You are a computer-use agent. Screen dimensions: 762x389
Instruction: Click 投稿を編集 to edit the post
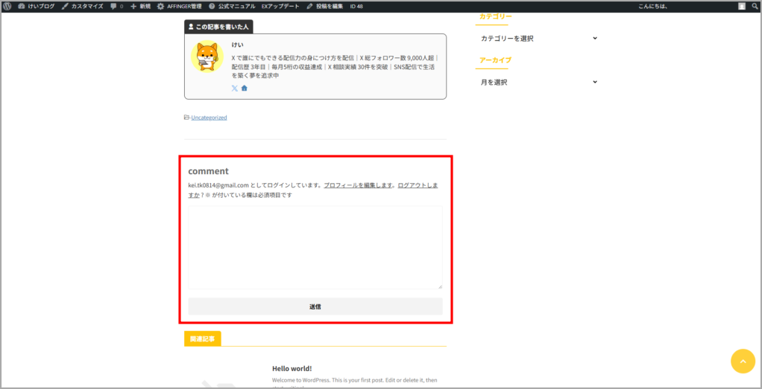(x=324, y=6)
